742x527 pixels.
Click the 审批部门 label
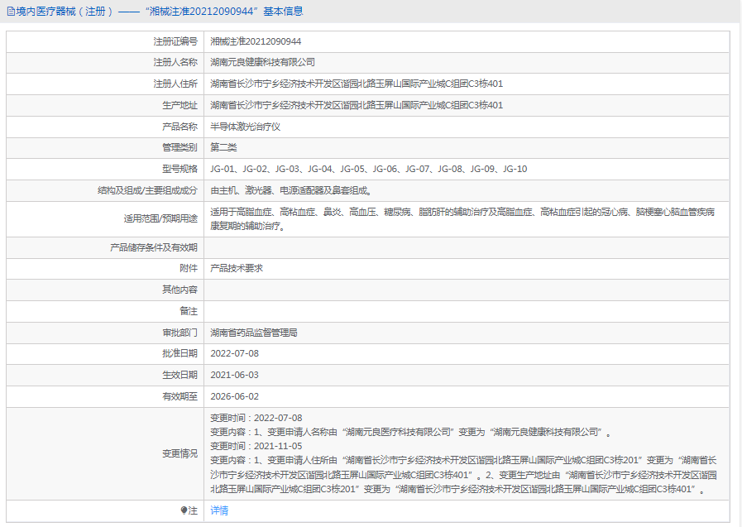click(180, 333)
